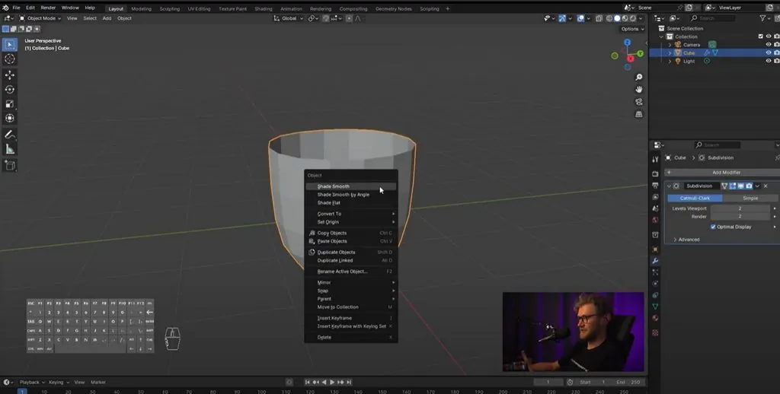Switch perspective/orthographic grid icon
The height and width of the screenshot is (394, 780).
tap(639, 114)
